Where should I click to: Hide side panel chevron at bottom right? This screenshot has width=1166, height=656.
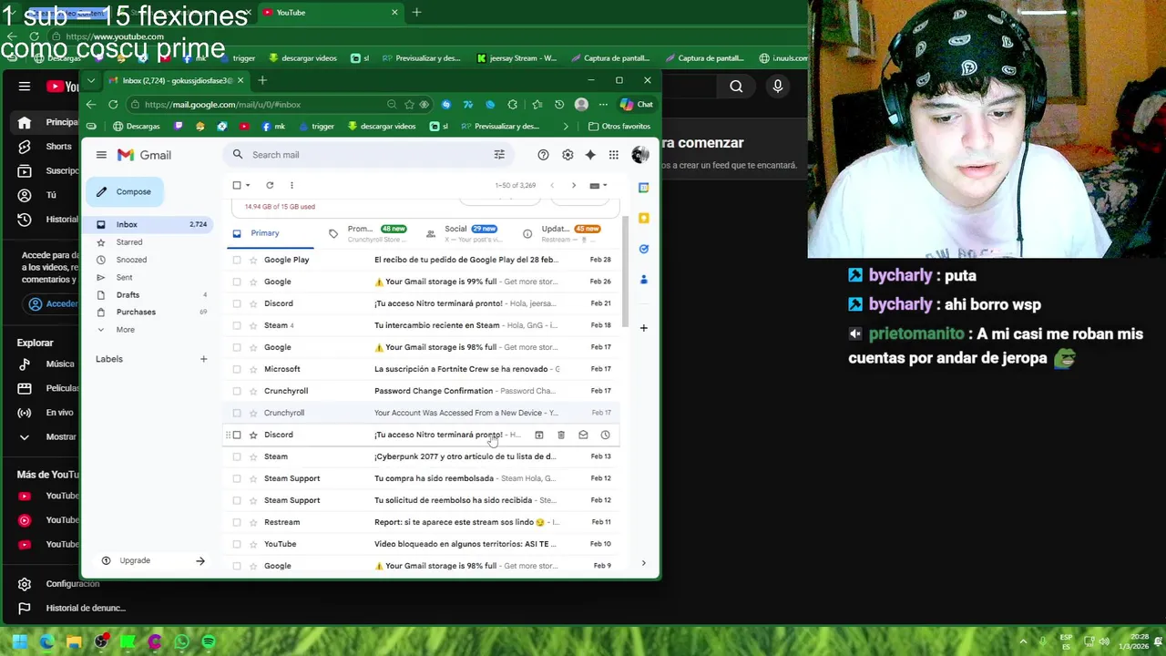click(643, 564)
